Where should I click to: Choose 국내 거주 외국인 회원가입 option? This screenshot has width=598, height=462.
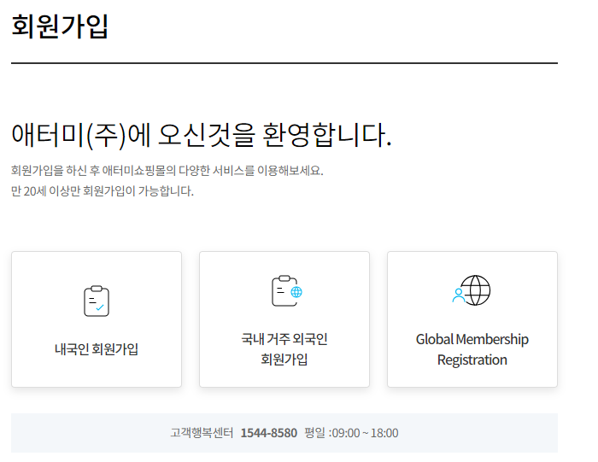coord(284,319)
